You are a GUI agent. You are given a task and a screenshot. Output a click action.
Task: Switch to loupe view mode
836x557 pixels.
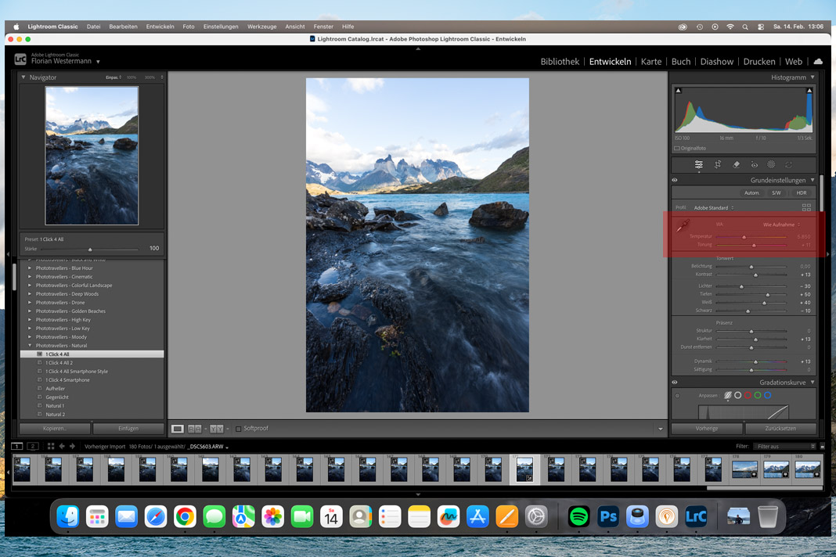coord(178,429)
